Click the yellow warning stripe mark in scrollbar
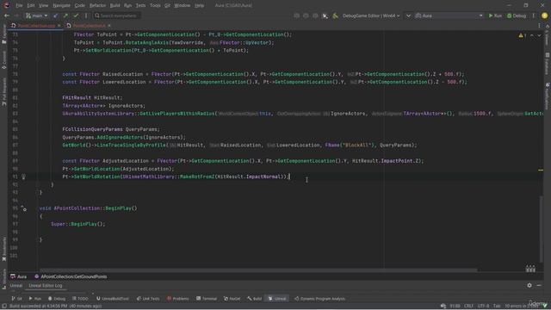This screenshot has width=551, height=310. click(541, 170)
